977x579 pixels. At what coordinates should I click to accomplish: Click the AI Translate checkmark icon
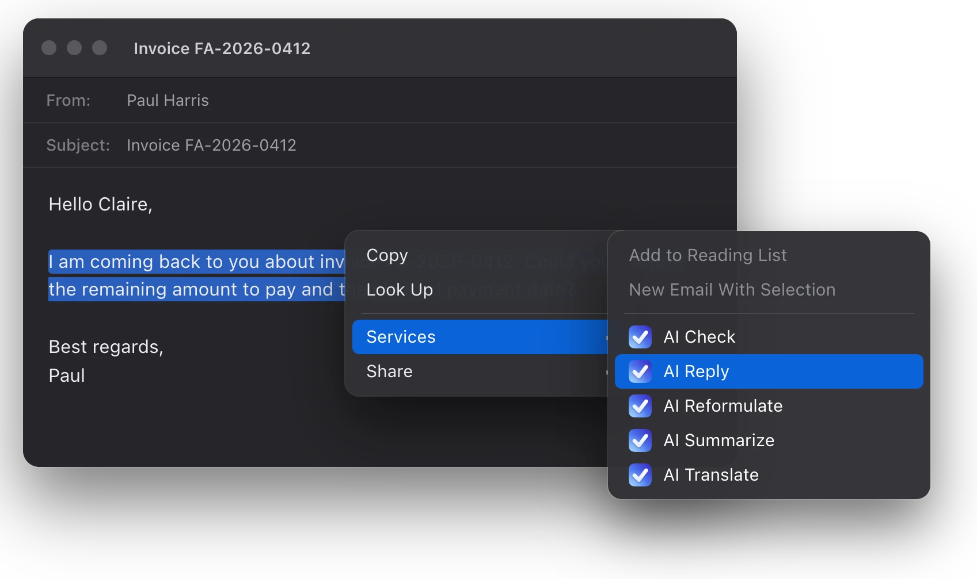coord(640,475)
